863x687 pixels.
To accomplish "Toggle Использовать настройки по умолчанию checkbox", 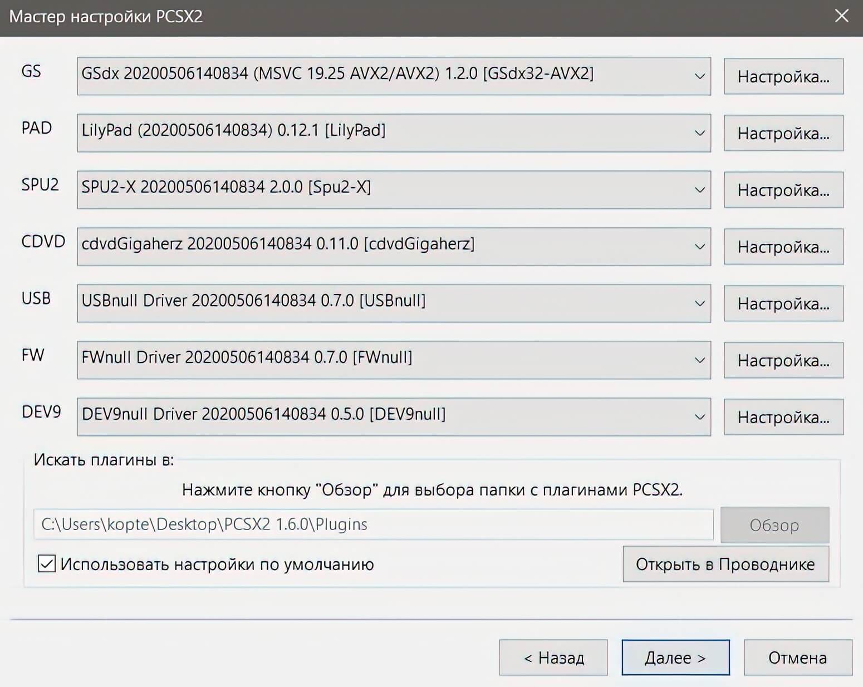I will [47, 563].
